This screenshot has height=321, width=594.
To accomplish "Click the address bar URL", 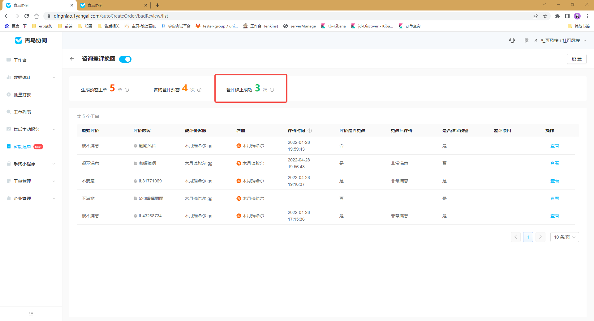I will (111, 16).
